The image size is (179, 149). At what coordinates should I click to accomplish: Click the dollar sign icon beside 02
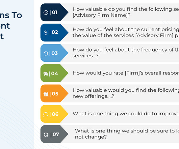[46, 33]
